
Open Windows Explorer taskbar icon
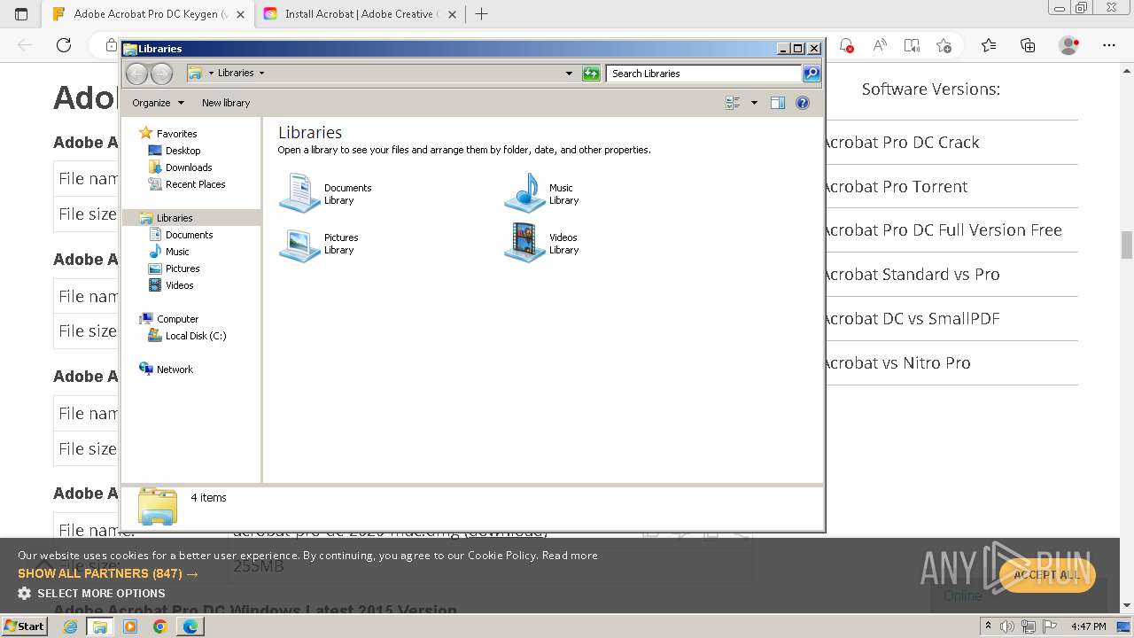[100, 626]
